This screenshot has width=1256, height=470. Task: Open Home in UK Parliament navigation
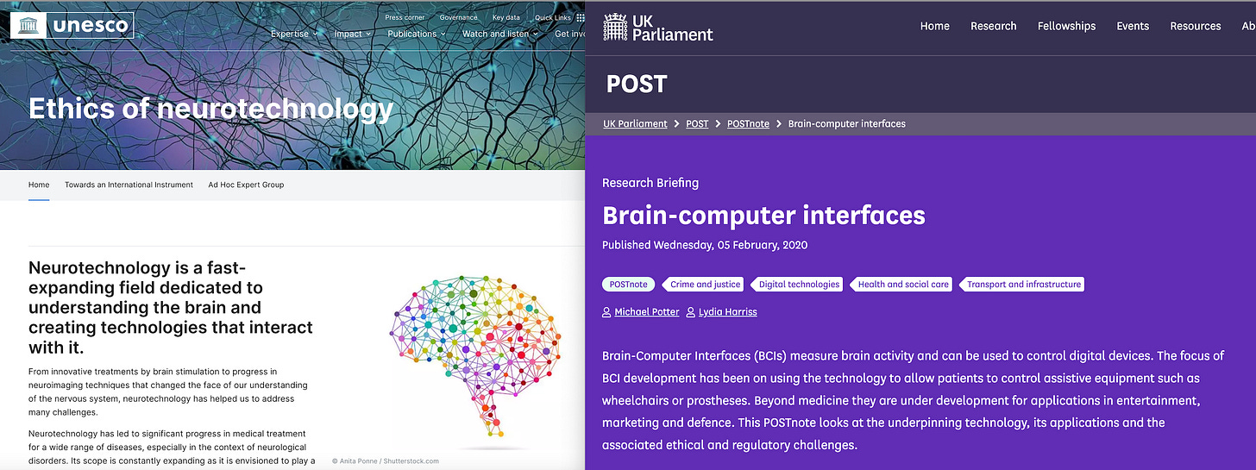click(934, 26)
